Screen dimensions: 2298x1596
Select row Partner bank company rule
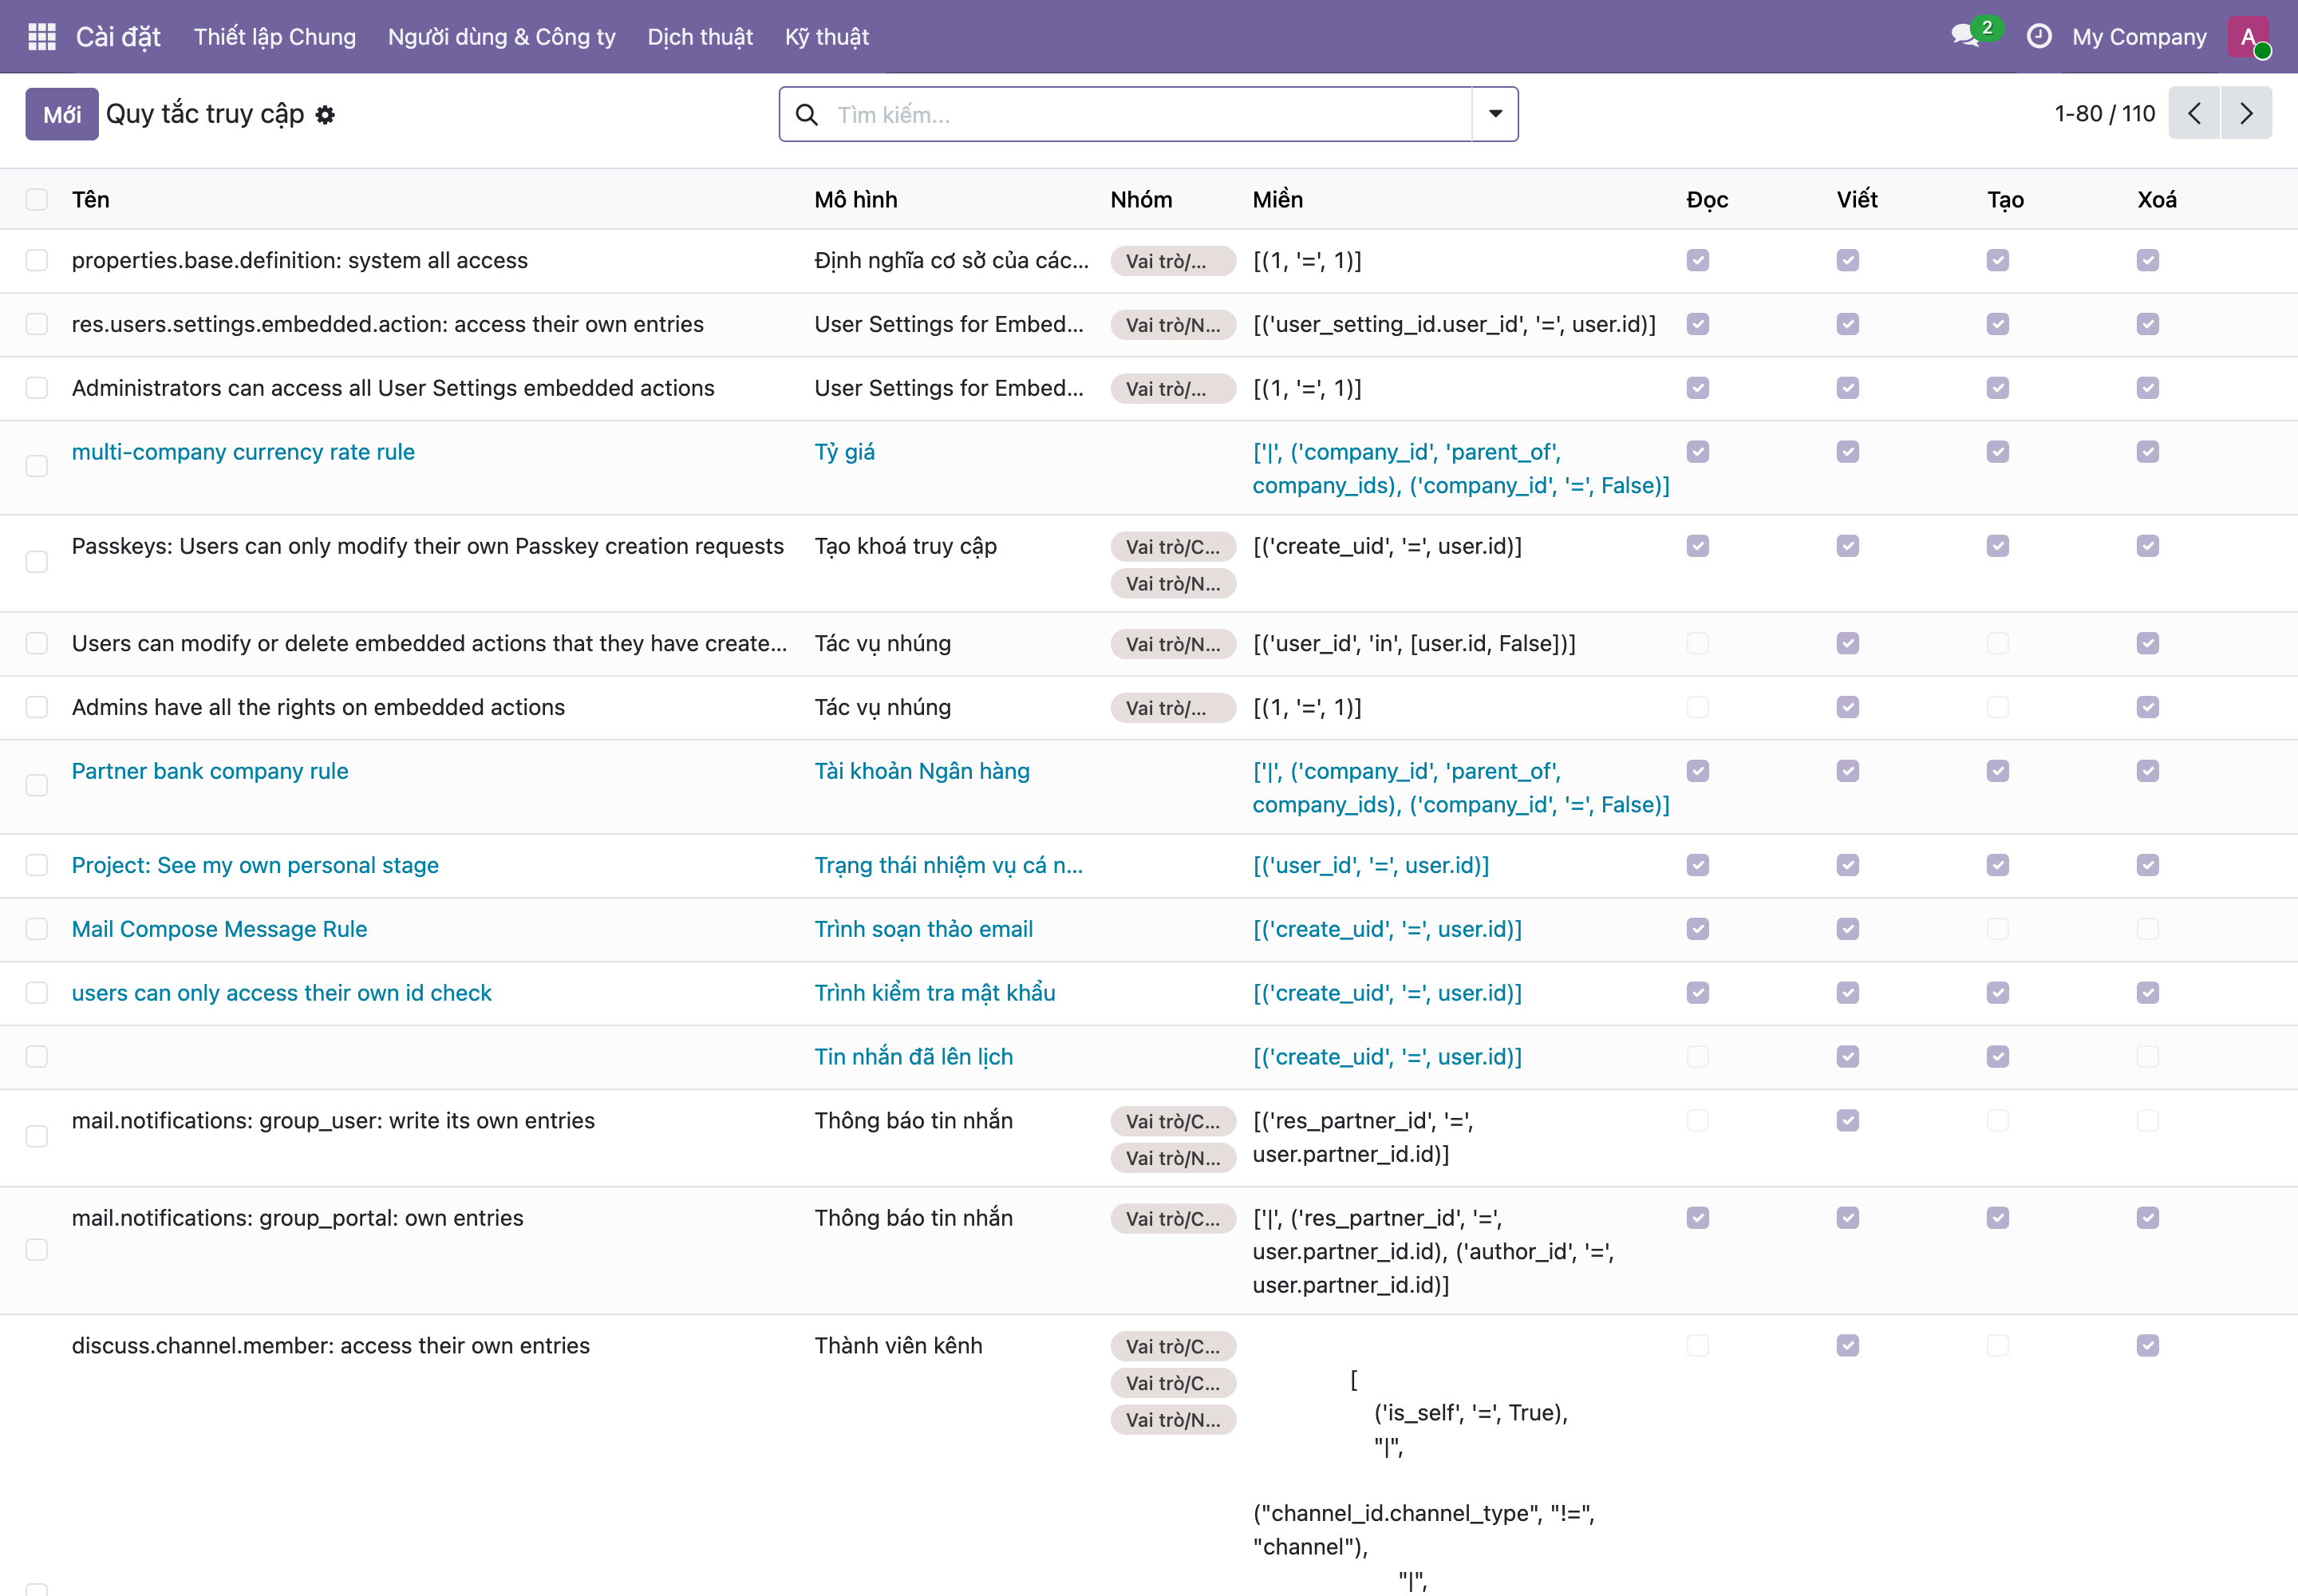37,785
